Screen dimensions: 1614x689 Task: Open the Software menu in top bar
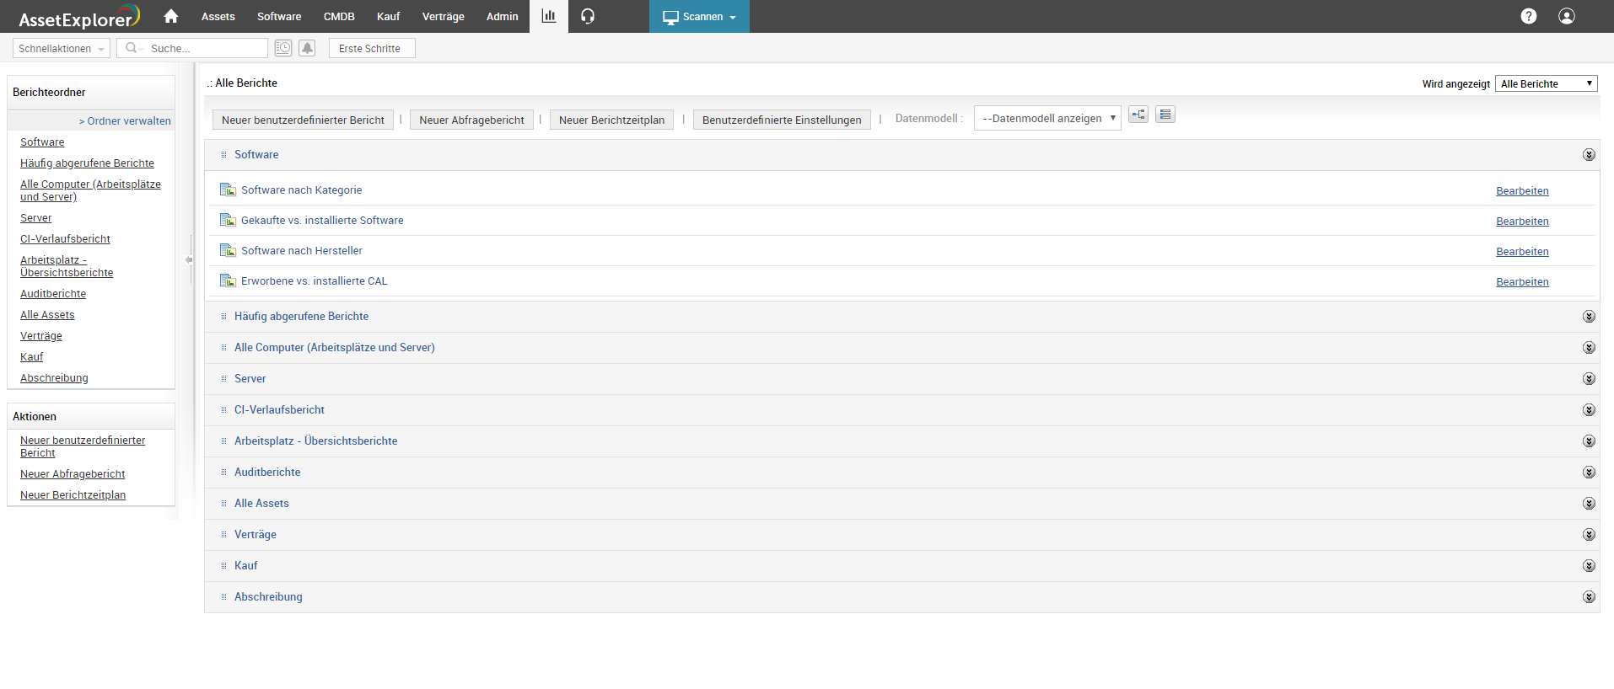pos(279,16)
